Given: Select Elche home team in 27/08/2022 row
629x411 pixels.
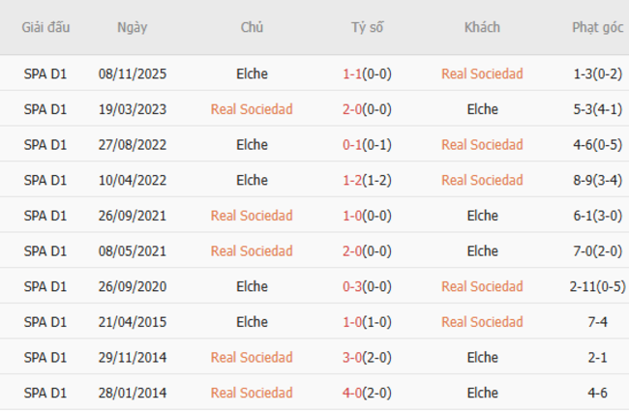Looking at the screenshot, I should pyautogui.click(x=252, y=145).
